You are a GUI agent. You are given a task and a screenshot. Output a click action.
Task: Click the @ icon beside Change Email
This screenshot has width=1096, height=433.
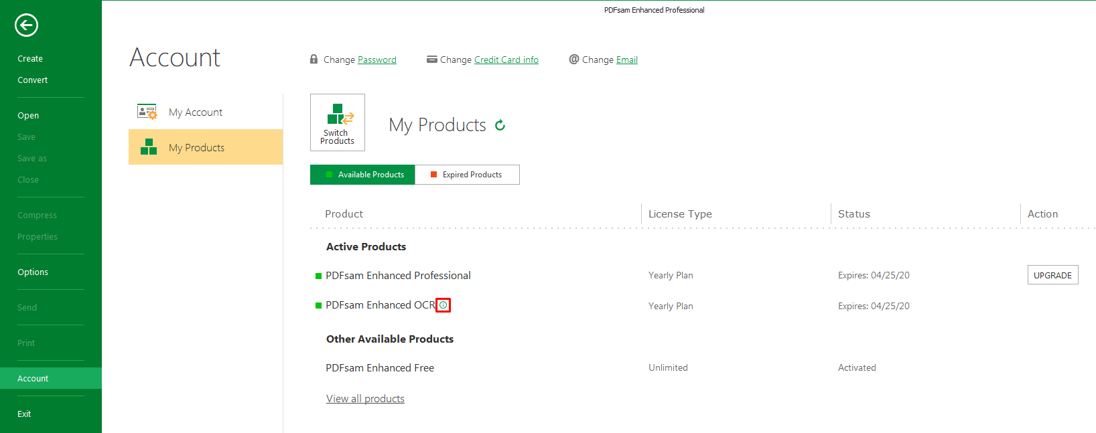pyautogui.click(x=574, y=60)
